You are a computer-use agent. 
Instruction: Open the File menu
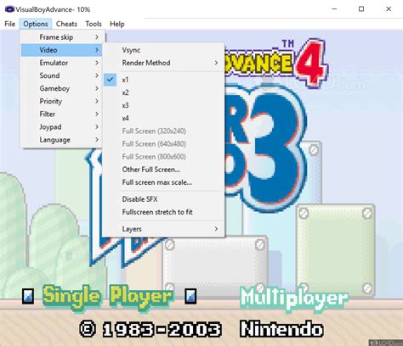[x=10, y=24]
